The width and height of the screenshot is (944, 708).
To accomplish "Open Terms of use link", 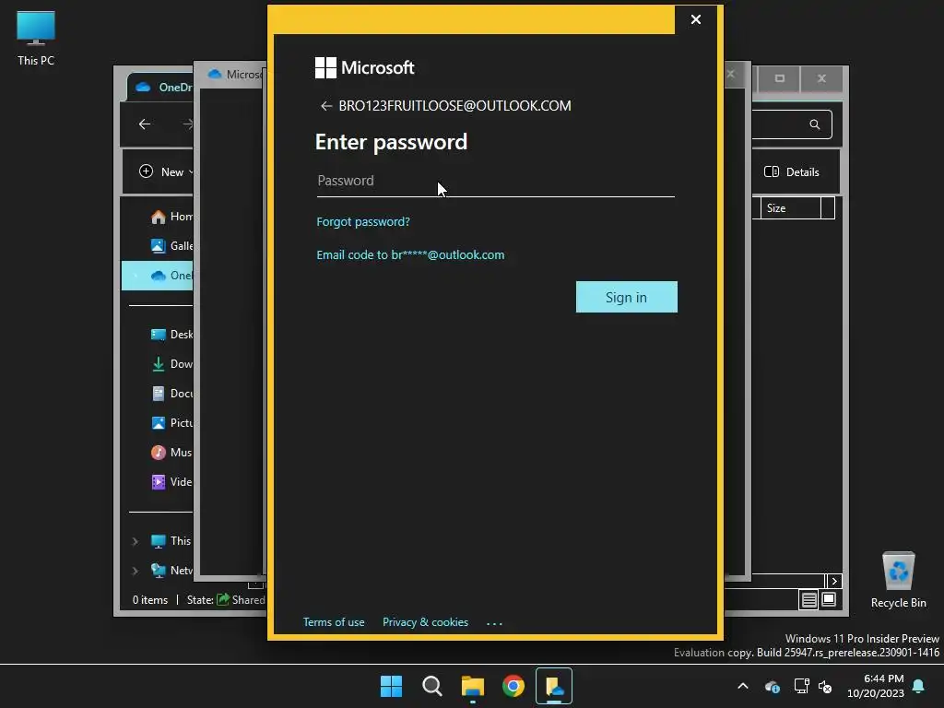I will (334, 622).
